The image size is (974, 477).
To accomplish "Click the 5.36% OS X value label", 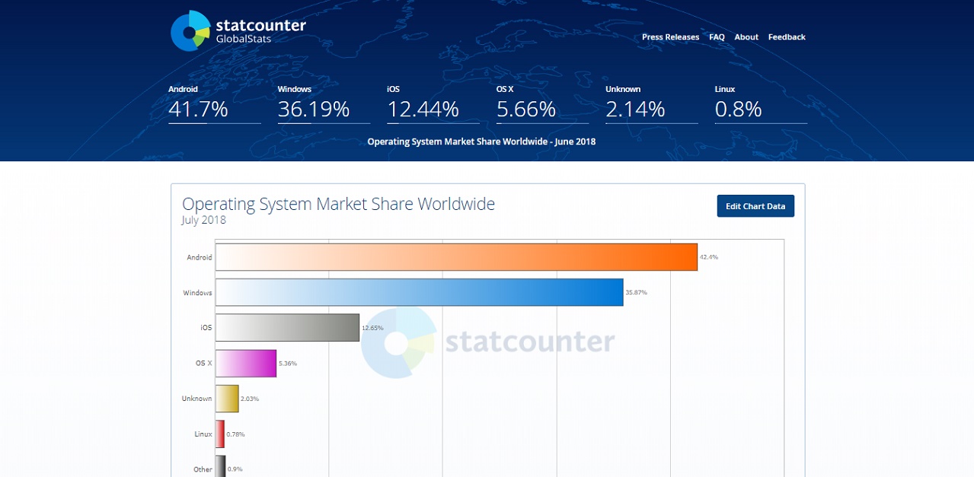I will (x=288, y=363).
